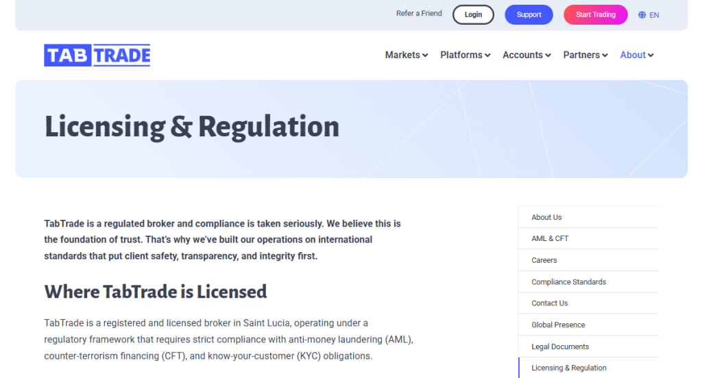This screenshot has height=378, width=702.
Task: Expand the Markets dropdown menu
Action: coord(406,55)
